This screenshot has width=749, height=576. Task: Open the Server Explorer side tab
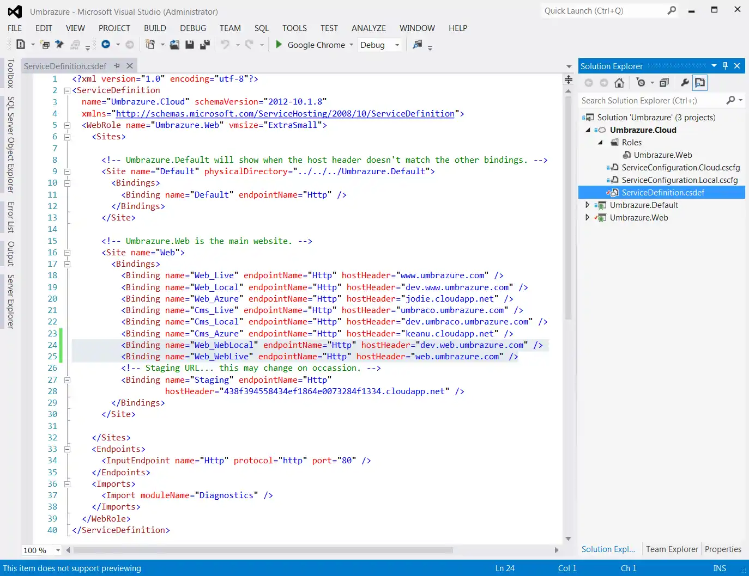[10, 302]
